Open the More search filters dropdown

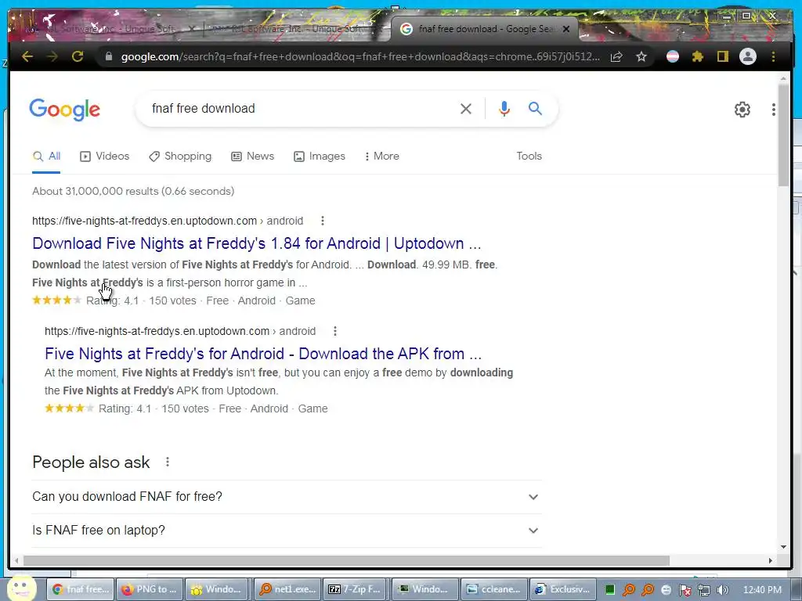[x=381, y=157]
